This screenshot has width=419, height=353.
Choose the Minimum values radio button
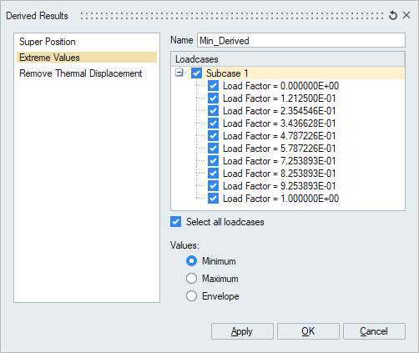click(x=191, y=261)
